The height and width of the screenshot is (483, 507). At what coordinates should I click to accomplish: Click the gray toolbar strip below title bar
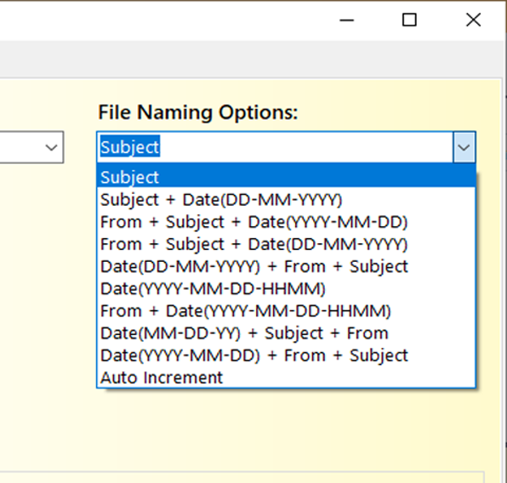(x=252, y=60)
